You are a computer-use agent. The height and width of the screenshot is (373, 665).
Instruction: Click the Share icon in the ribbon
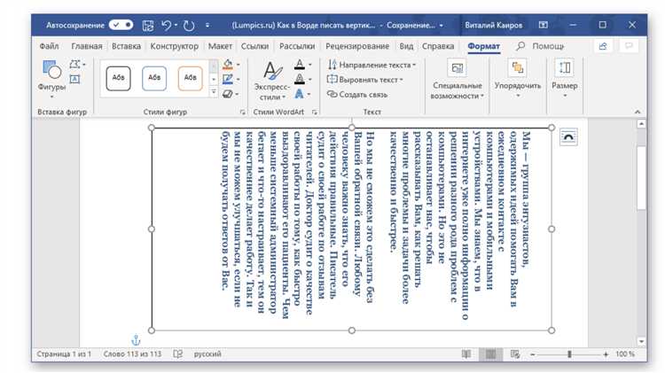(x=605, y=45)
